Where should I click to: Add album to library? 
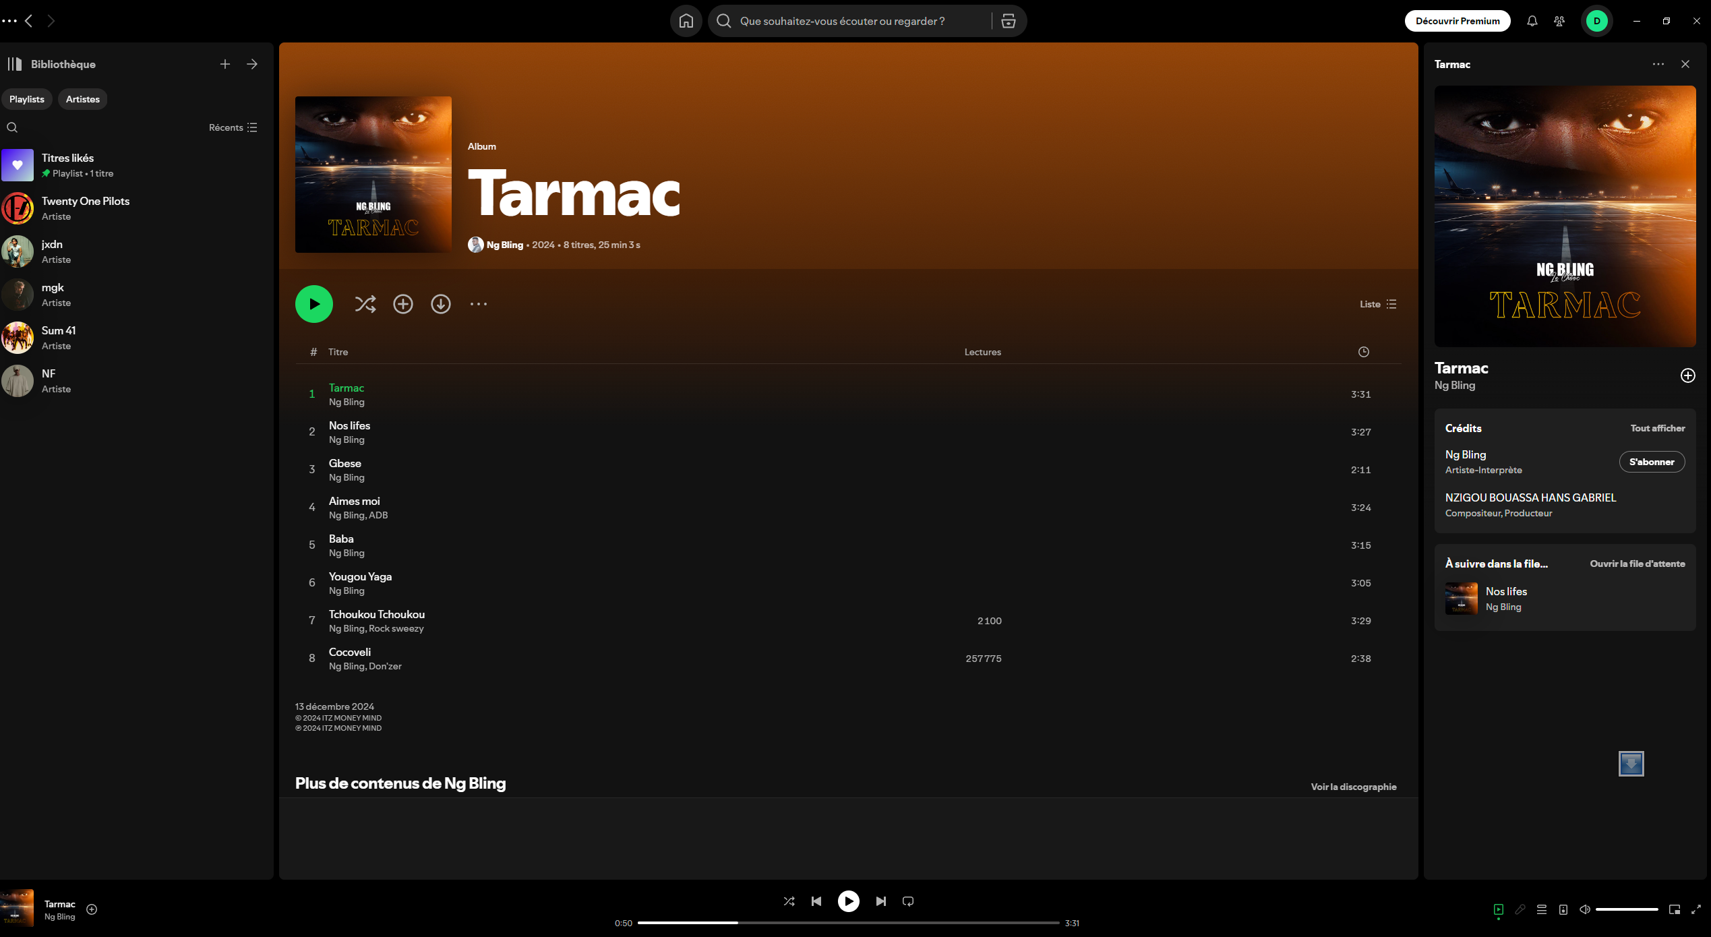click(403, 304)
